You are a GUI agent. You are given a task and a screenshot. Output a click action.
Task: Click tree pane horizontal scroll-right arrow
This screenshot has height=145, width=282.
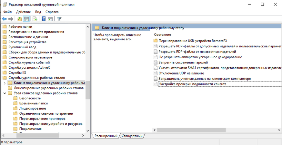coord(83,135)
